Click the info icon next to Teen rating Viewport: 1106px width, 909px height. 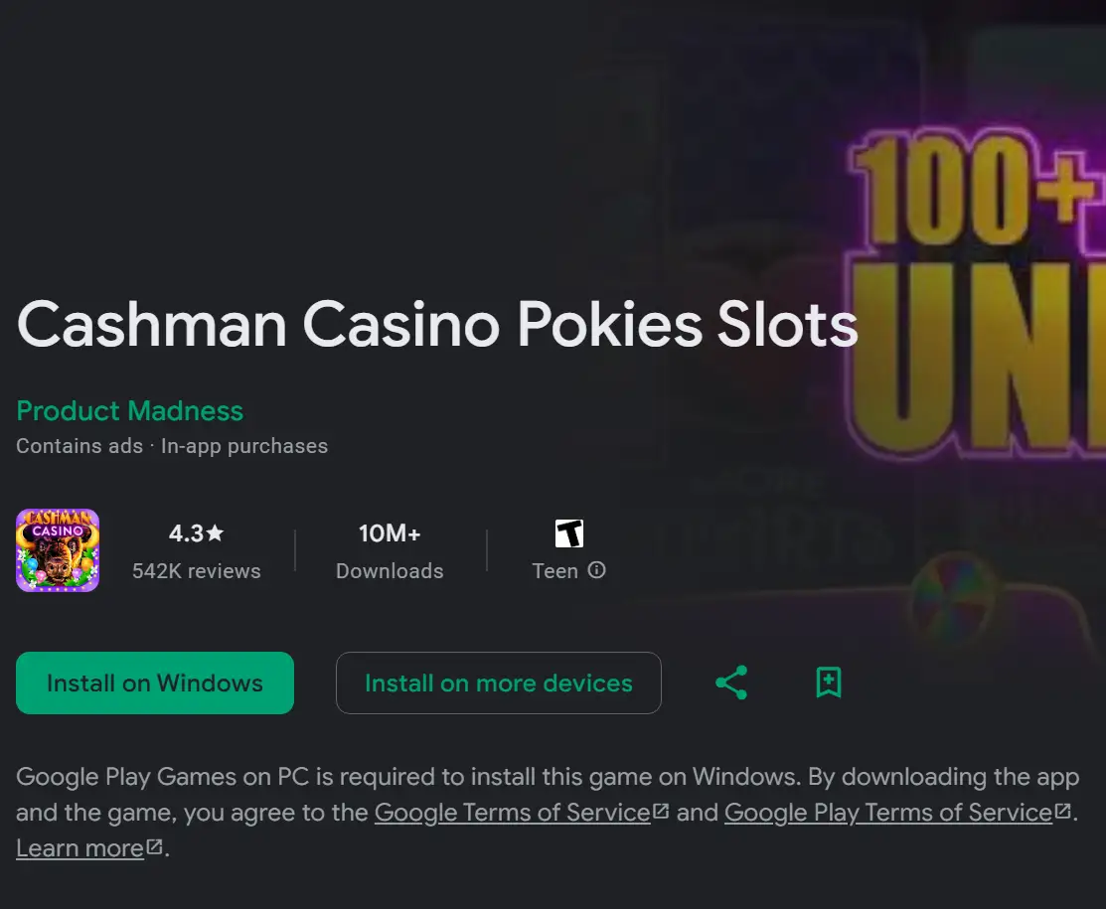pos(597,571)
